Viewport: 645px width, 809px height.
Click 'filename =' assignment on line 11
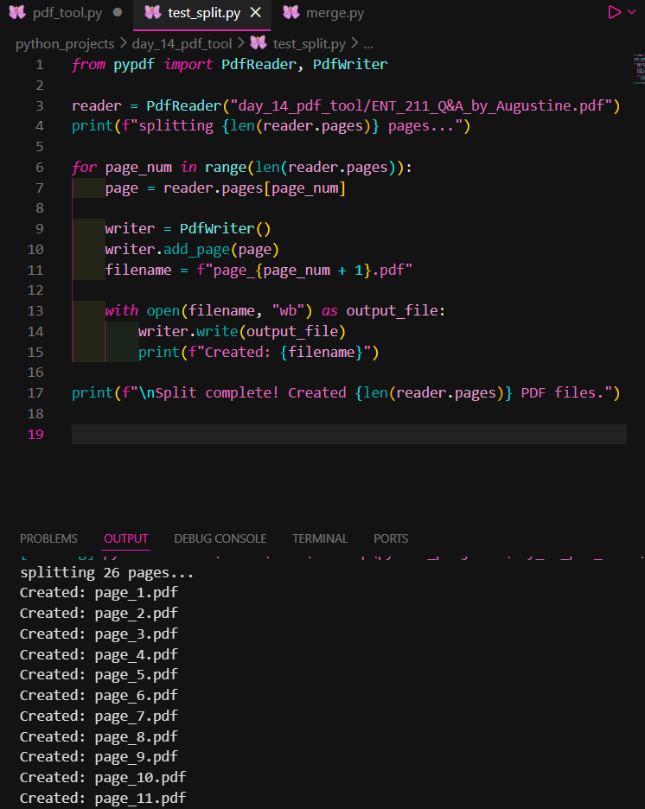click(146, 271)
